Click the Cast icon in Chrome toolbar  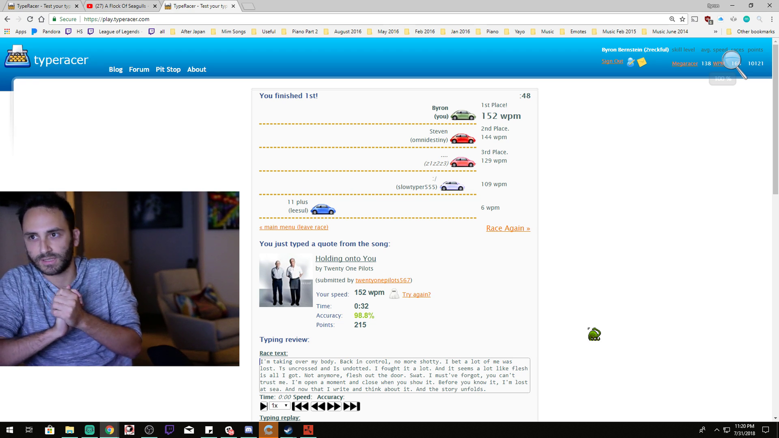coord(695,19)
